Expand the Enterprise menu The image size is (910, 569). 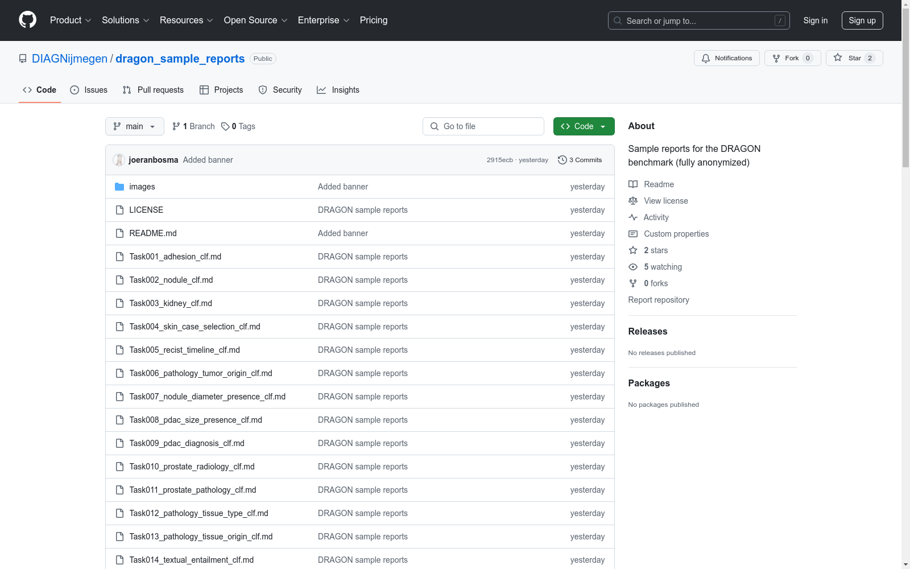pos(324,20)
